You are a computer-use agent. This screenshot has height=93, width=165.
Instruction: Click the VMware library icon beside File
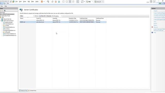(x=13, y=2)
